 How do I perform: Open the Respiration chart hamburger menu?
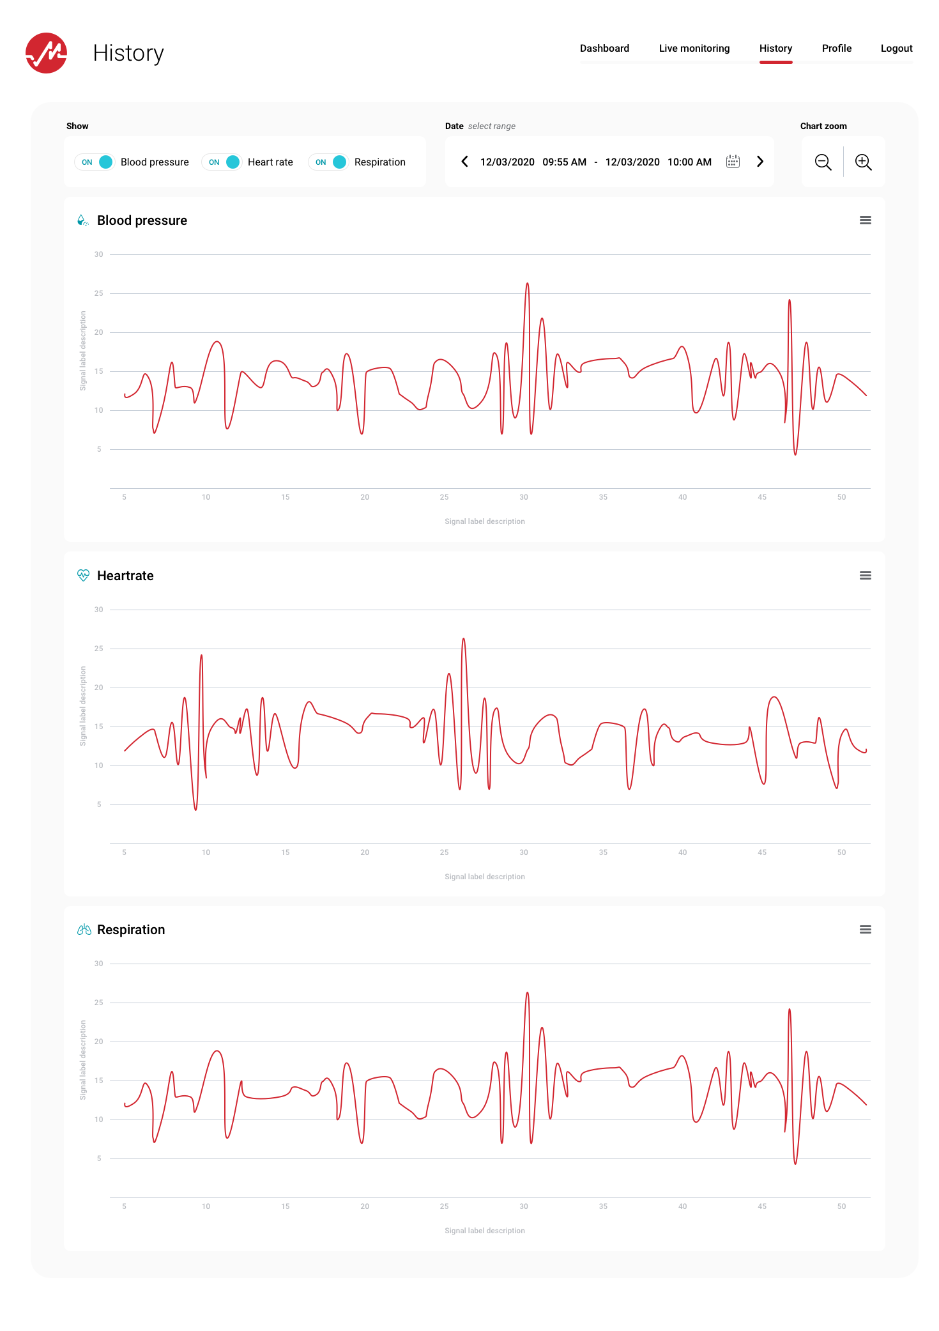point(865,930)
